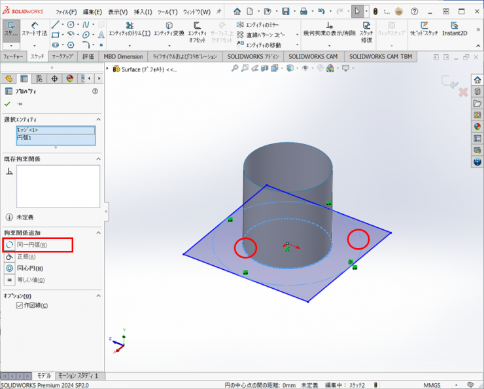Toggle the 作図線 (construction line) checkbox
484x389 pixels.
click(20, 306)
